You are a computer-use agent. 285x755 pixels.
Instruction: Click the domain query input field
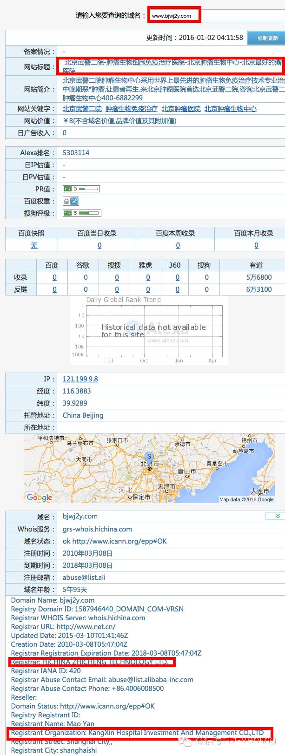pyautogui.click(x=174, y=15)
